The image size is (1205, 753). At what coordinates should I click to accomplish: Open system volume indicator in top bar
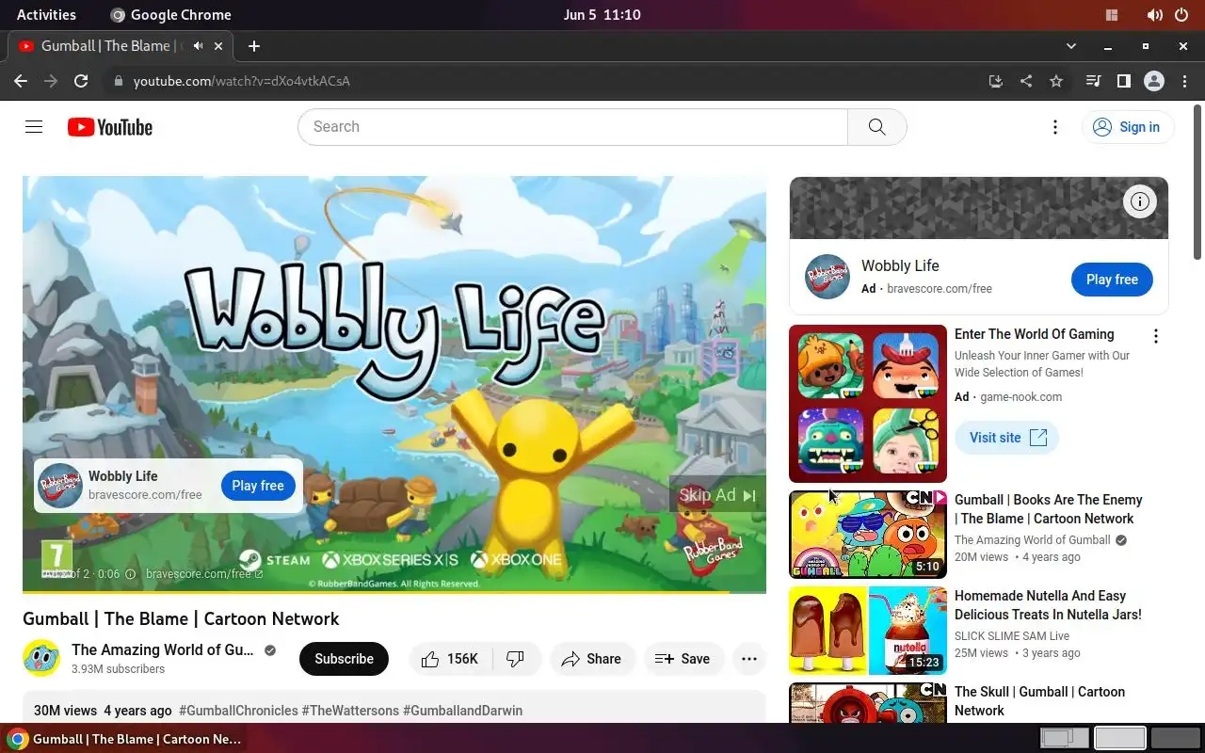(1154, 14)
